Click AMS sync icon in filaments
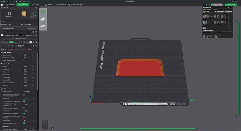This screenshot has width=241, height=131. click(x=33, y=32)
